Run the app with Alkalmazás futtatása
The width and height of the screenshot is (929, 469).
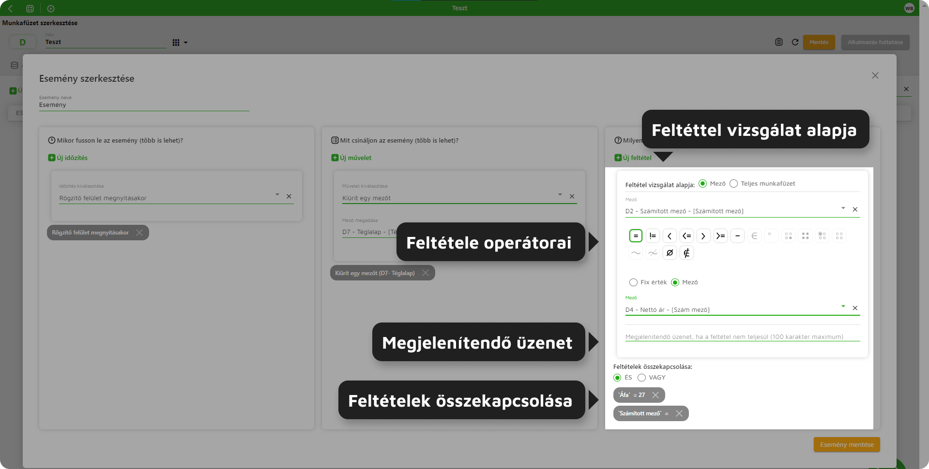[875, 42]
